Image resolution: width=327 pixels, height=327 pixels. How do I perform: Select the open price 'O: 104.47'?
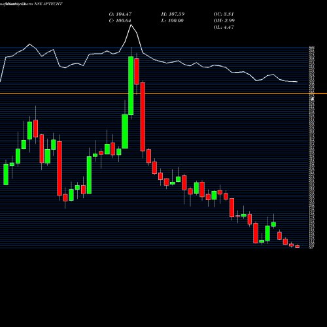pos(120,14)
